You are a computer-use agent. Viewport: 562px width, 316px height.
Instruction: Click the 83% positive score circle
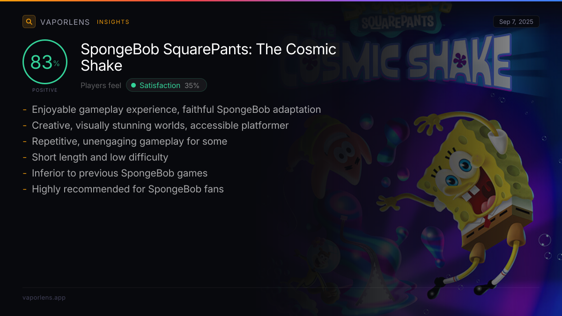pyautogui.click(x=45, y=62)
